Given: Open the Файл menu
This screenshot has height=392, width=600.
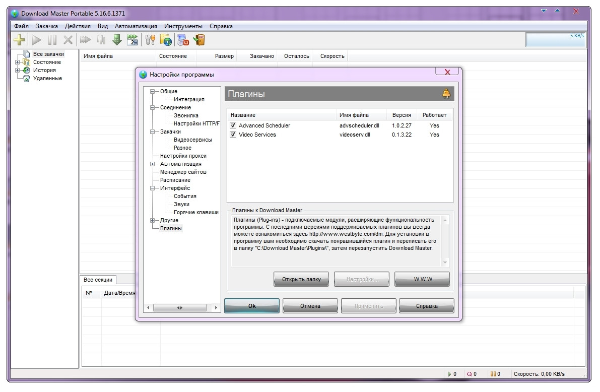Looking at the screenshot, I should (22, 26).
